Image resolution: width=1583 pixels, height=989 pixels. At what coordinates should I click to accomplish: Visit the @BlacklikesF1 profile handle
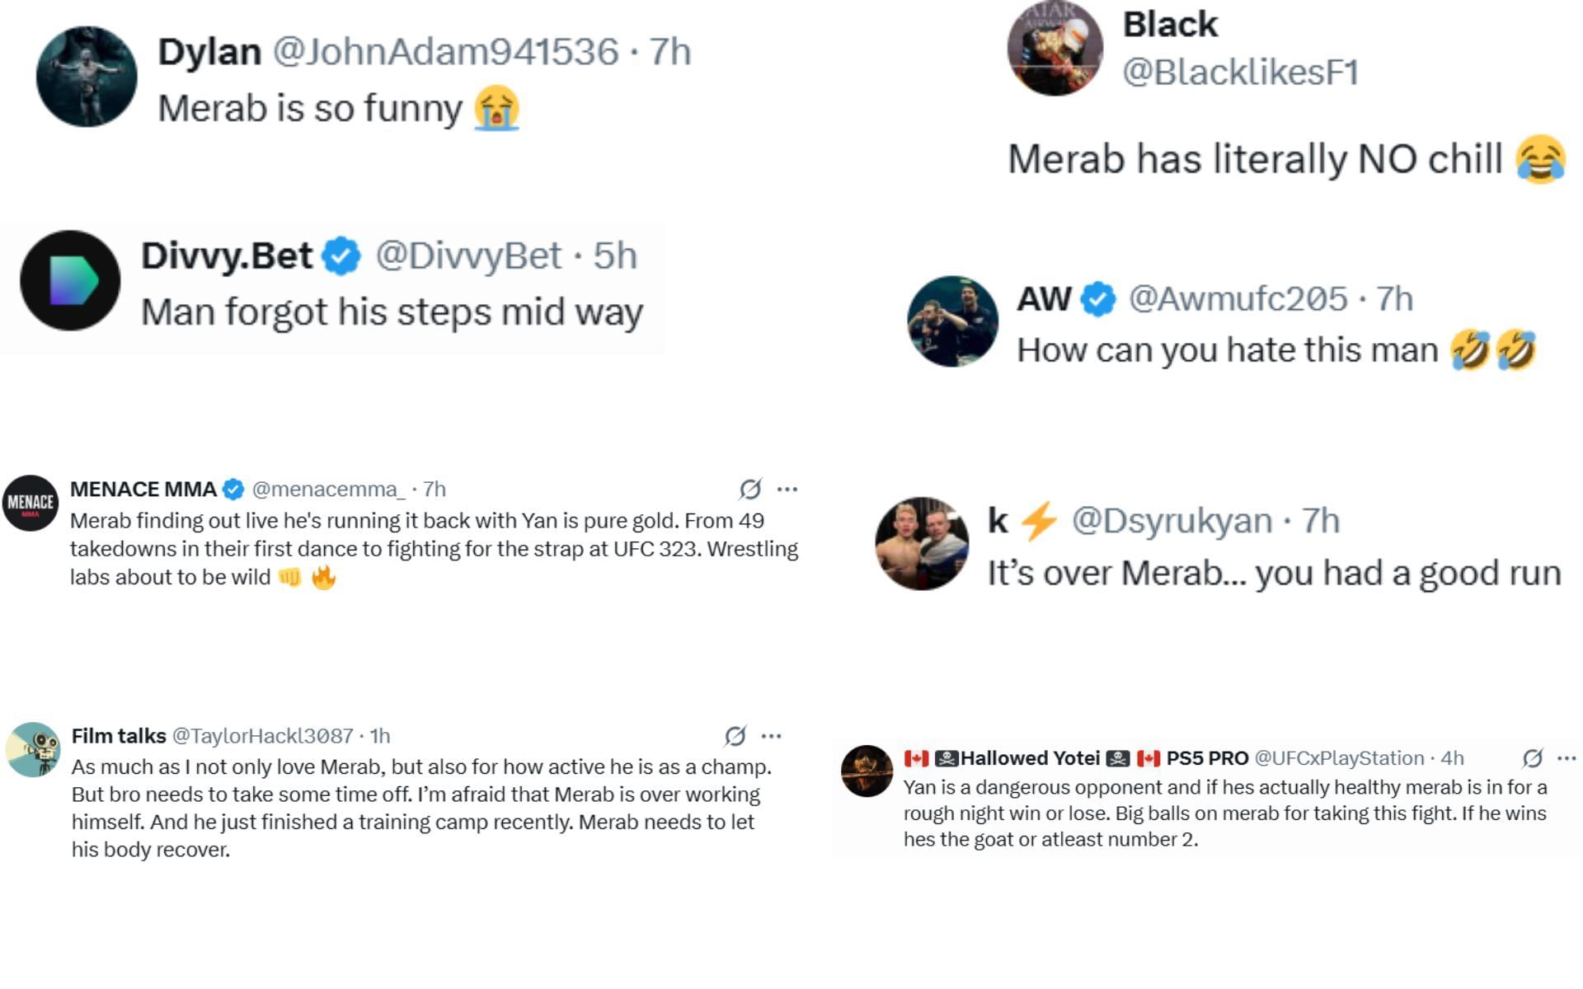click(1240, 73)
